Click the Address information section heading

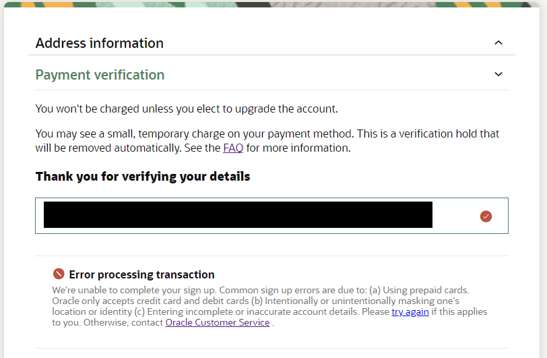pyautogui.click(x=100, y=43)
